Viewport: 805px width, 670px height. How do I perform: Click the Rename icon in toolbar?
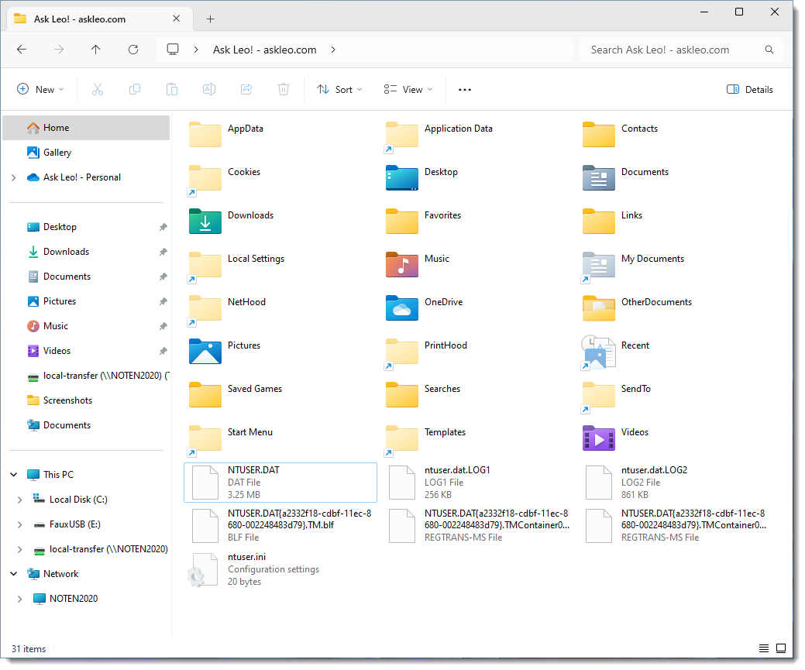(x=209, y=90)
